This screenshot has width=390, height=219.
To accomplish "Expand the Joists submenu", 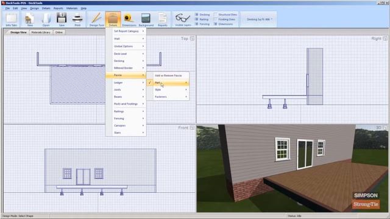I will [x=126, y=89].
